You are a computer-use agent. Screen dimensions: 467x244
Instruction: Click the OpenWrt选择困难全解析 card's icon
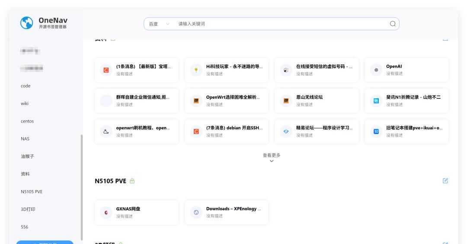(196, 101)
